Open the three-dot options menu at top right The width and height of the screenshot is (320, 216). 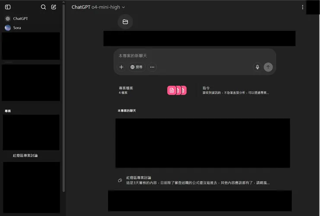[x=302, y=7]
